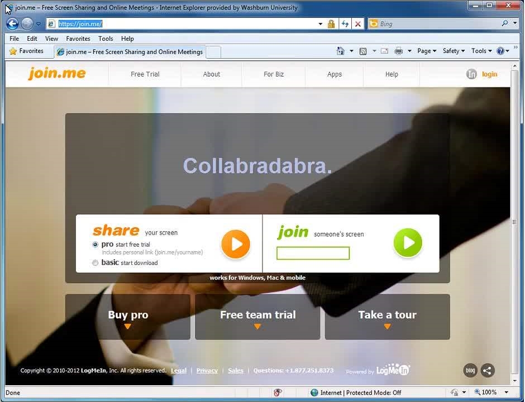Click the join.me logo
Screen dimensions: 525x402
coord(57,73)
